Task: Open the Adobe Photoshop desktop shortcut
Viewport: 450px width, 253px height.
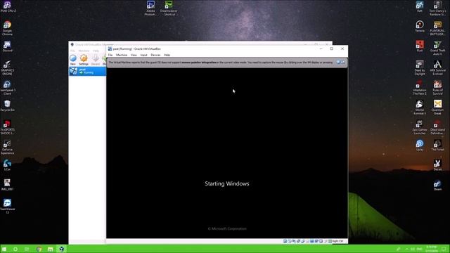Action: (150, 8)
